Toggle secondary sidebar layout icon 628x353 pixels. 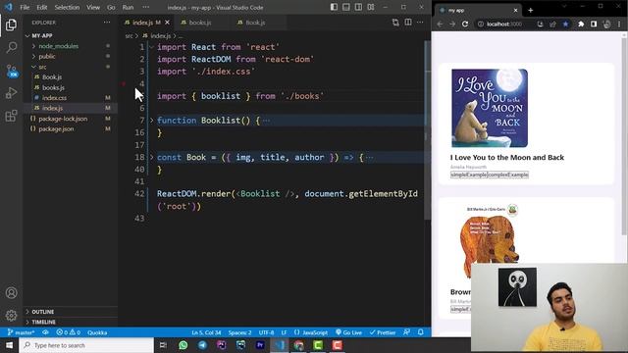click(x=358, y=7)
